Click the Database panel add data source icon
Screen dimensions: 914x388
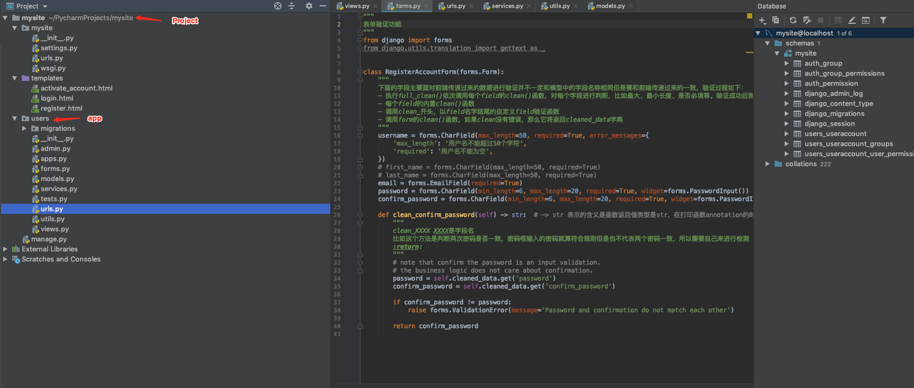point(762,20)
